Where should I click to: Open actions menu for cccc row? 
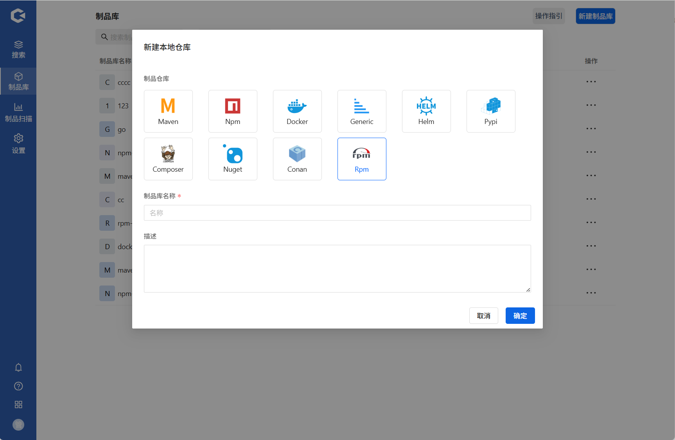coord(591,82)
